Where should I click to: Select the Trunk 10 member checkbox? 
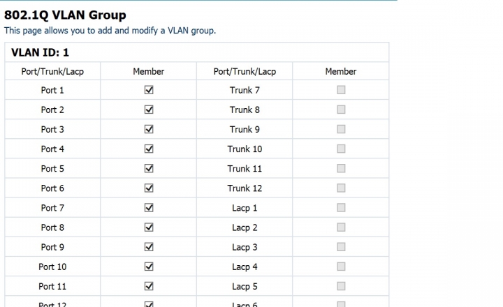coord(341,149)
